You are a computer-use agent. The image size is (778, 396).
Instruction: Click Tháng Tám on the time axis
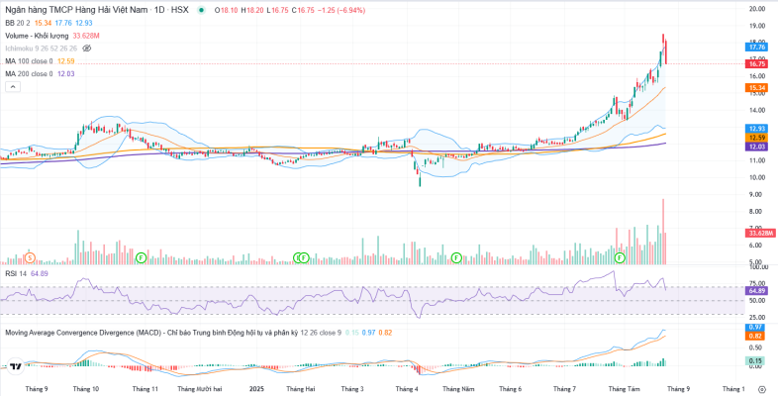point(623,388)
